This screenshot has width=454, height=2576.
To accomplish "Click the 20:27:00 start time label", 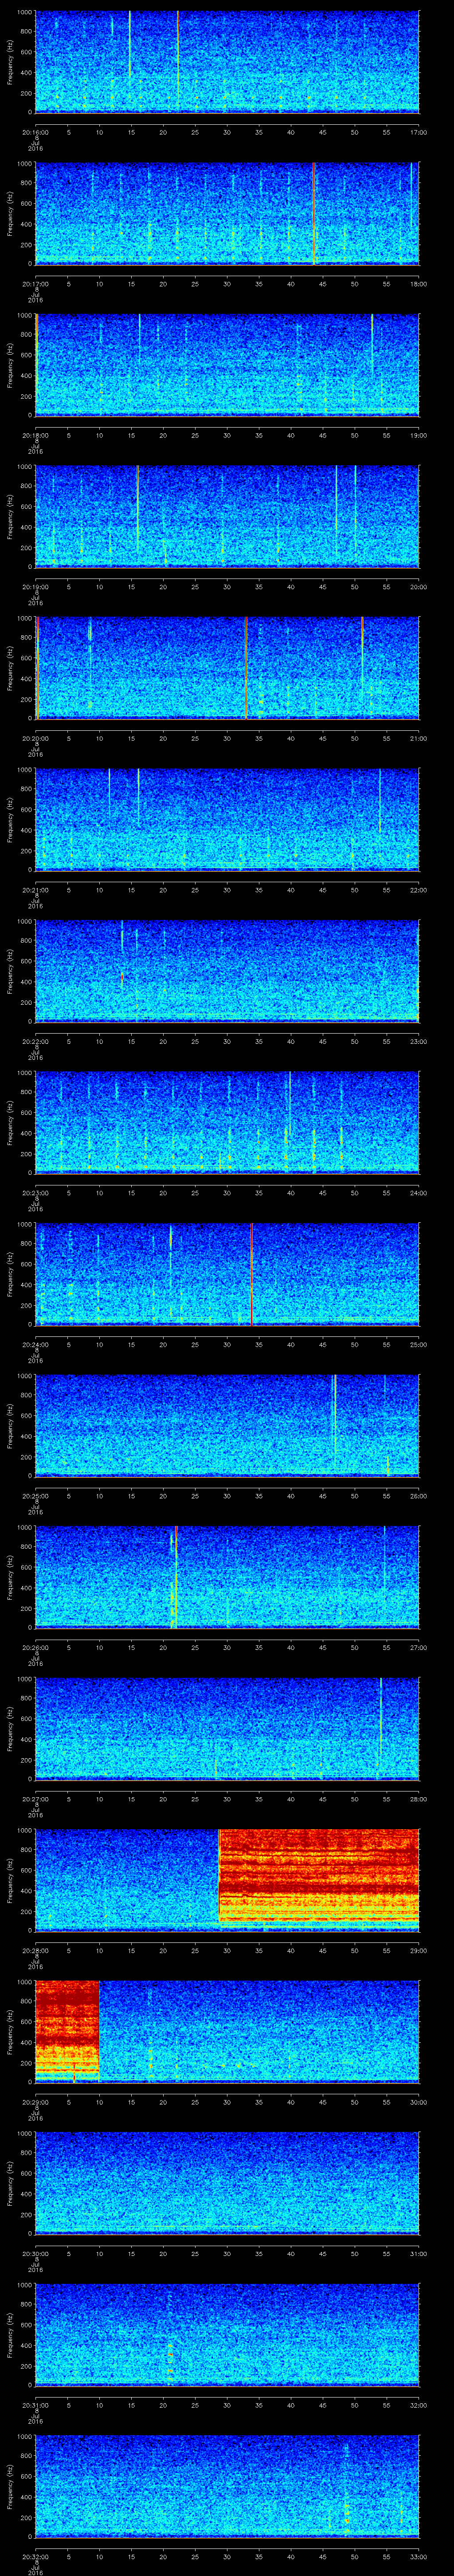I will coord(35,1799).
